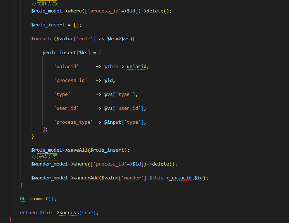Click "$value['wander']" argument
289x223 pixels.
pyautogui.click(x=124, y=178)
